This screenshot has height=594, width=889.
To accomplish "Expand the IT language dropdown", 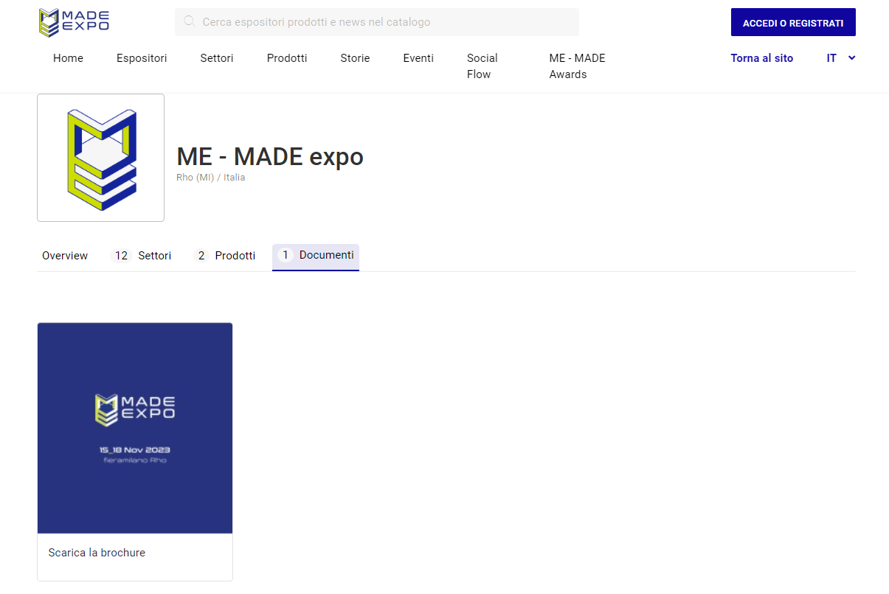I will 841,58.
